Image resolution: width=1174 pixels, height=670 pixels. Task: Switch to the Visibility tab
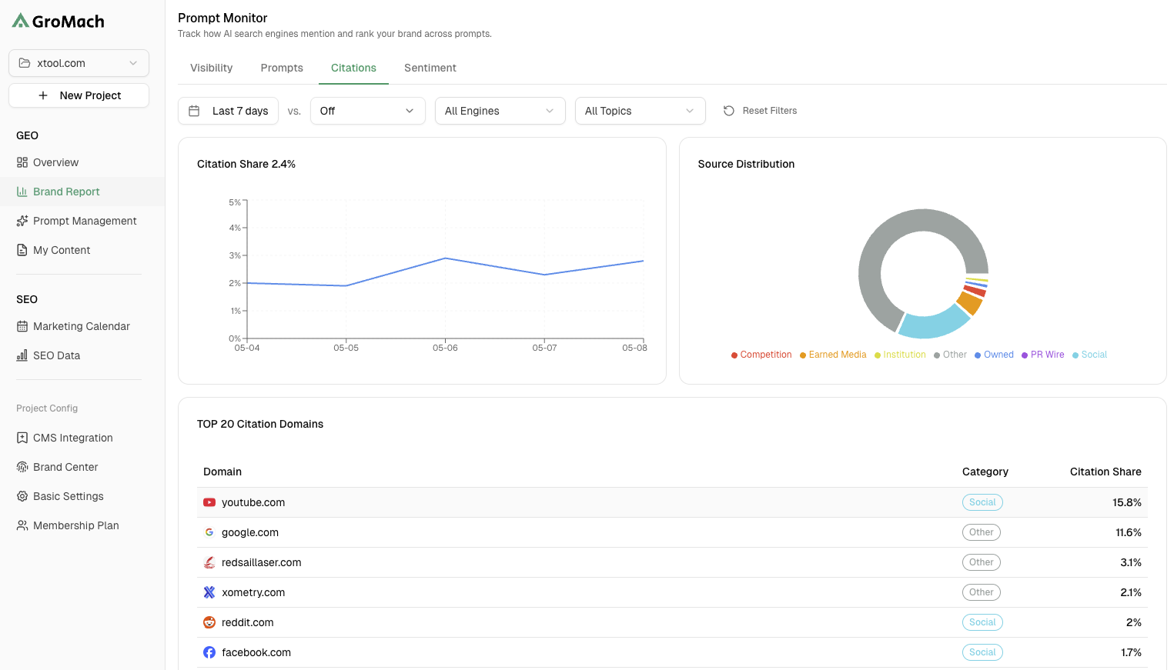(212, 68)
